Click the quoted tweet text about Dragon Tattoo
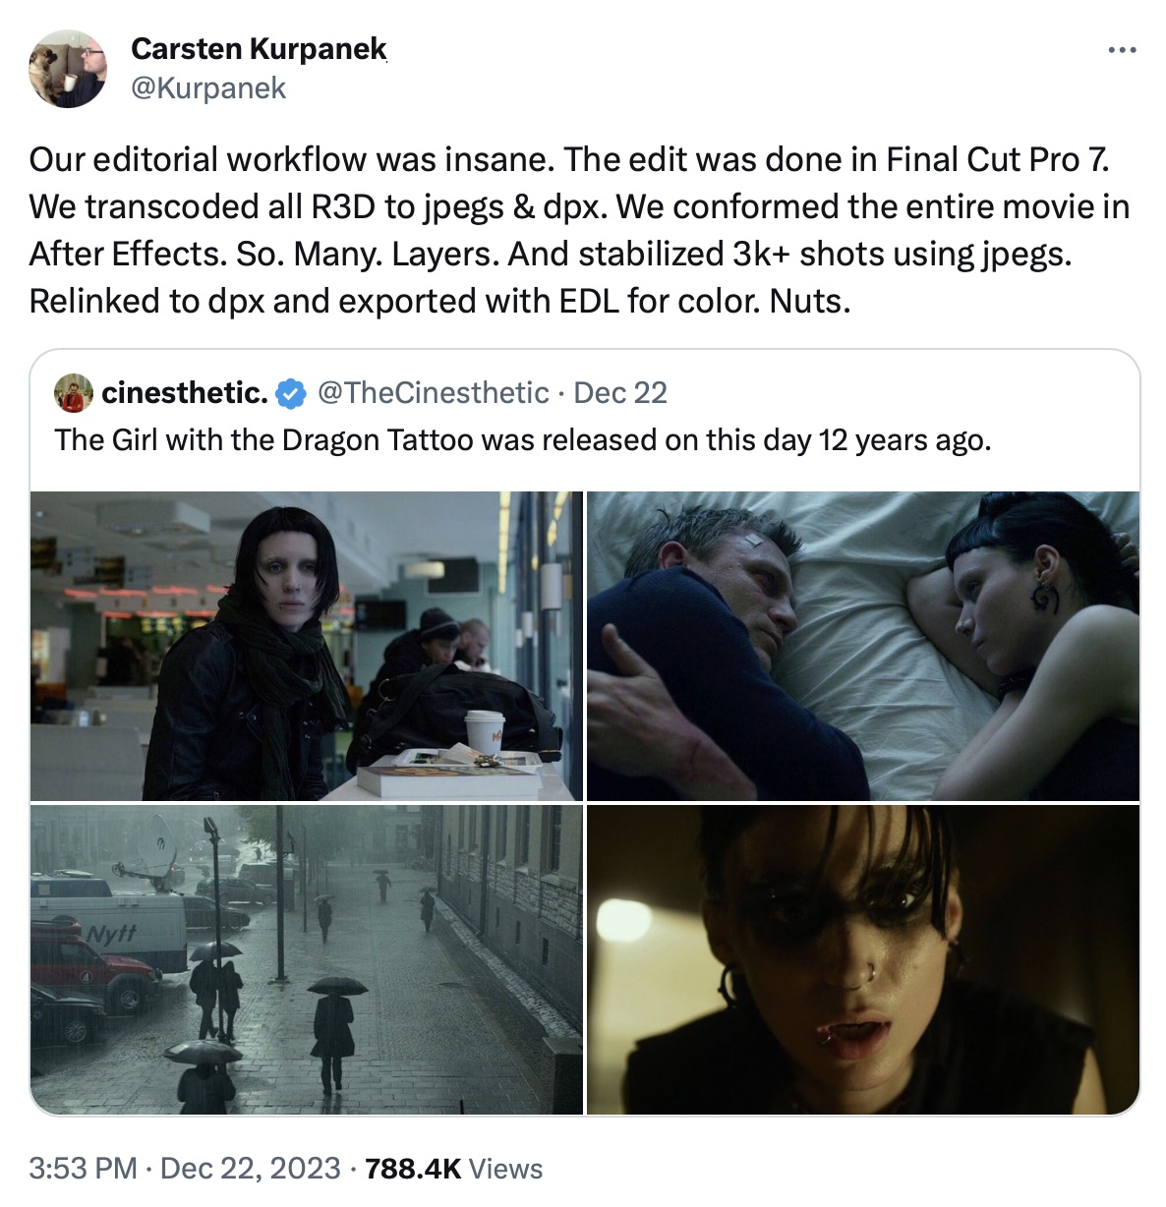1166x1207 pixels. [x=523, y=439]
